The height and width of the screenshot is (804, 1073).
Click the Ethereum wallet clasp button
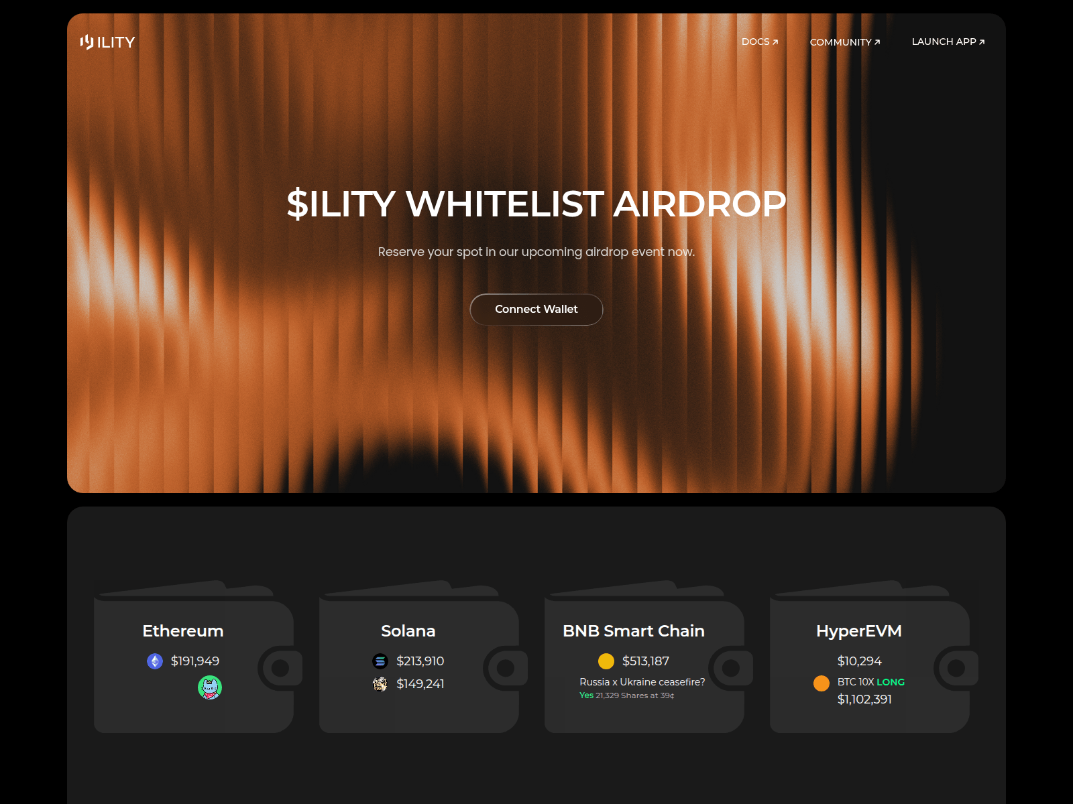[280, 668]
